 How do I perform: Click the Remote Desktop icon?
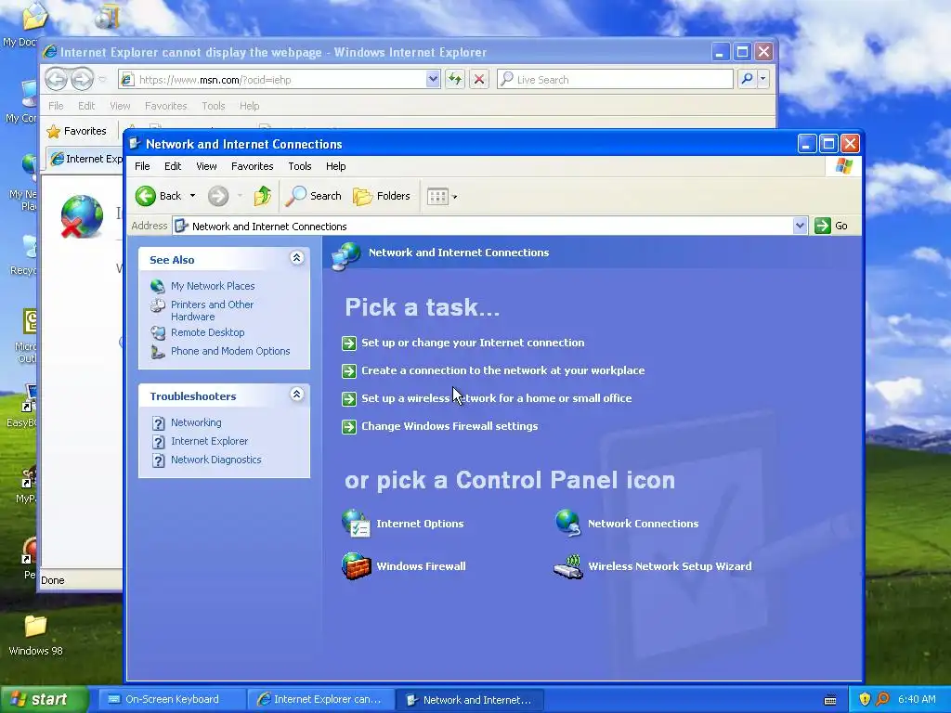[x=158, y=332]
